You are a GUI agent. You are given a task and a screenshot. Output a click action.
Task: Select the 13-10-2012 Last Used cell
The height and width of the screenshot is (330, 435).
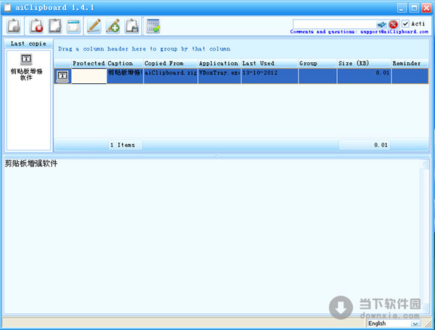270,76
